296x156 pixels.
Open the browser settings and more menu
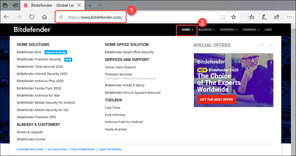289,17
